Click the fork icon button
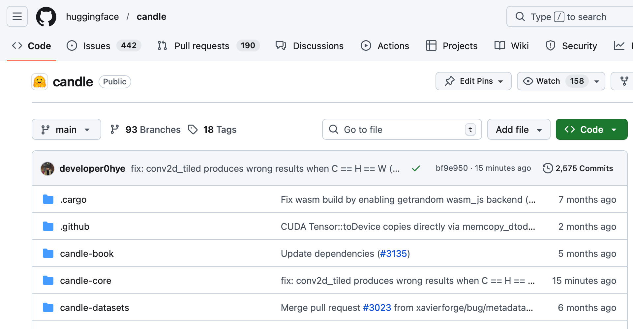 624,81
